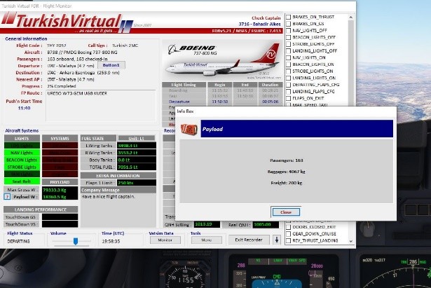Click the pilot name Bahadir Alkes

point(266,25)
